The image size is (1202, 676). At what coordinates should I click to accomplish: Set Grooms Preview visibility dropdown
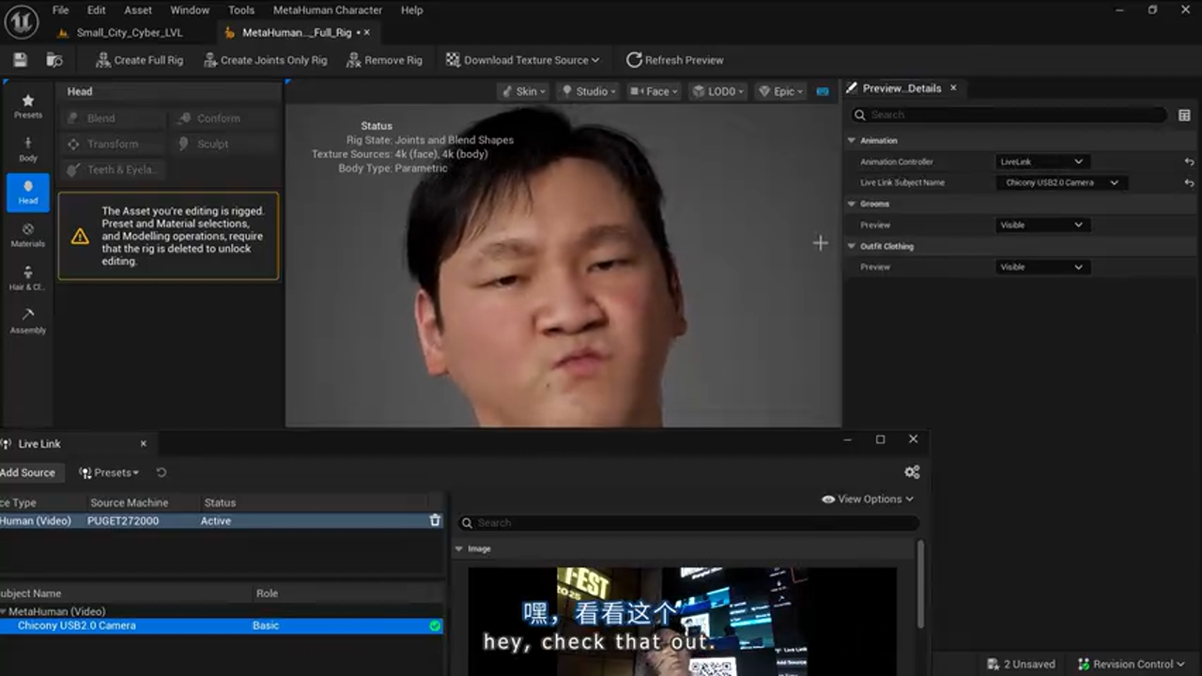point(1041,224)
